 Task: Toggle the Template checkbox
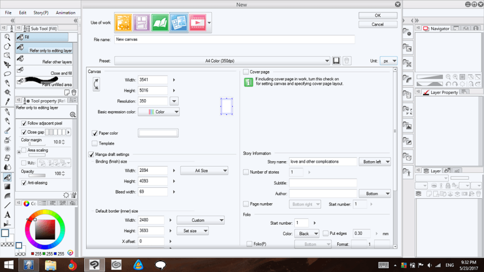95,144
